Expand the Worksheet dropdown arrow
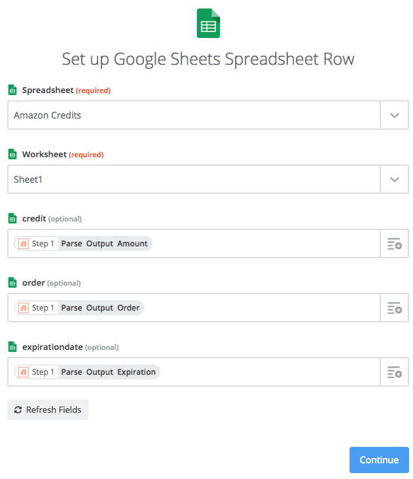This screenshot has width=413, height=479. tap(394, 180)
